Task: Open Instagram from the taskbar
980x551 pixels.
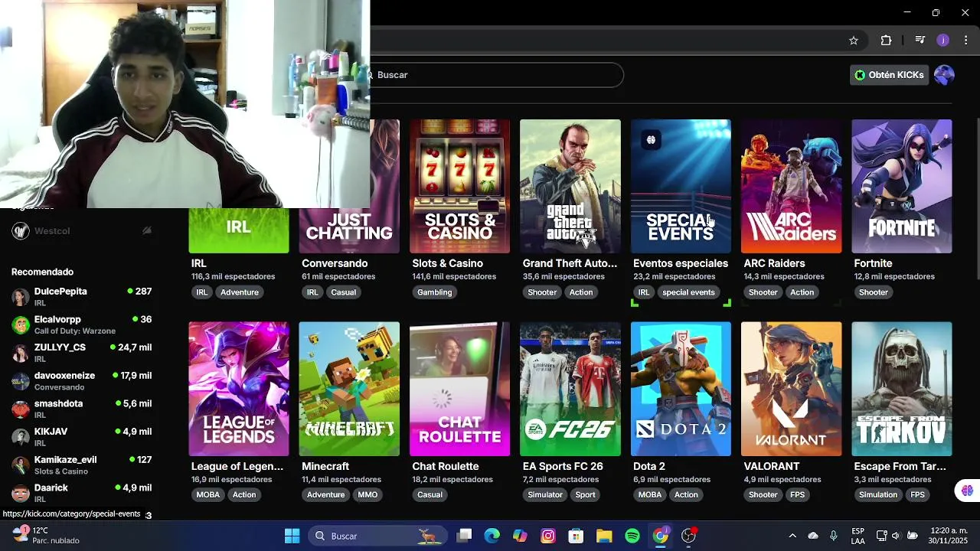Action: click(x=548, y=536)
